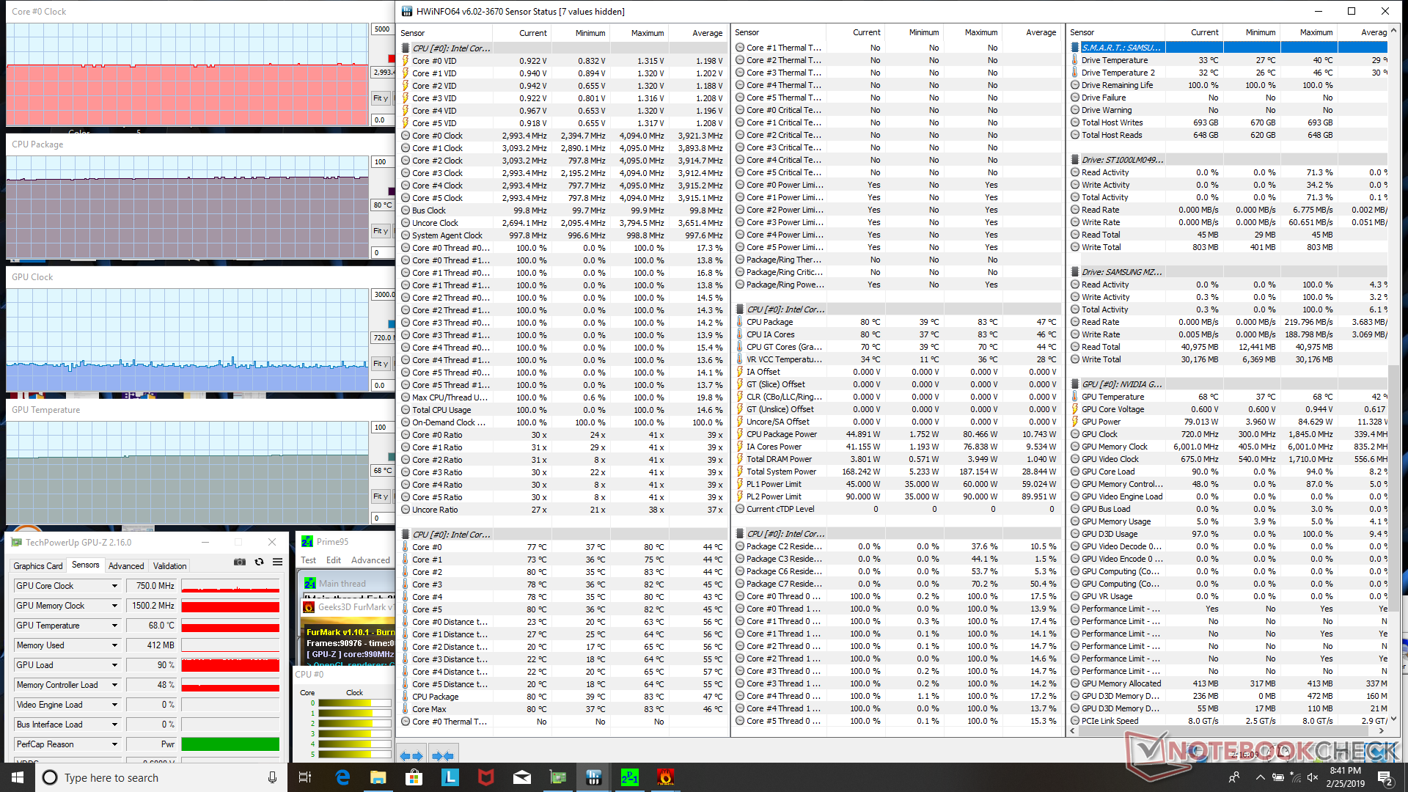Switch to the Graphics Card tab
1408x792 pixels.
pos(37,566)
